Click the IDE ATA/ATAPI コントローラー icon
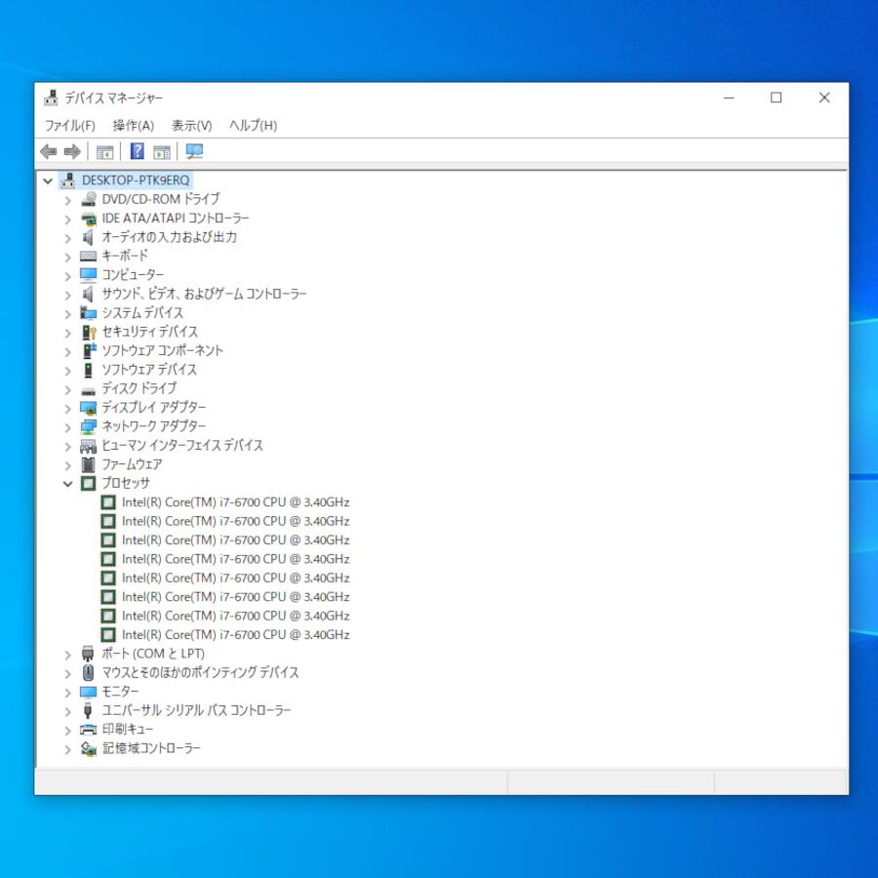The image size is (878, 878). 89,219
